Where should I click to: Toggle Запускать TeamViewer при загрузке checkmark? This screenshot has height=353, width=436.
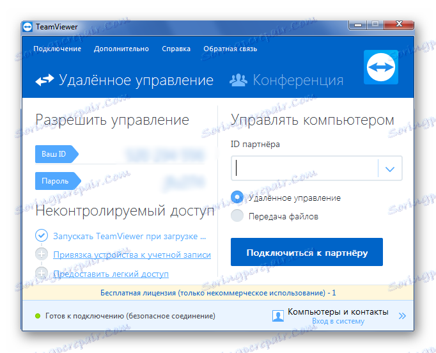(x=42, y=235)
